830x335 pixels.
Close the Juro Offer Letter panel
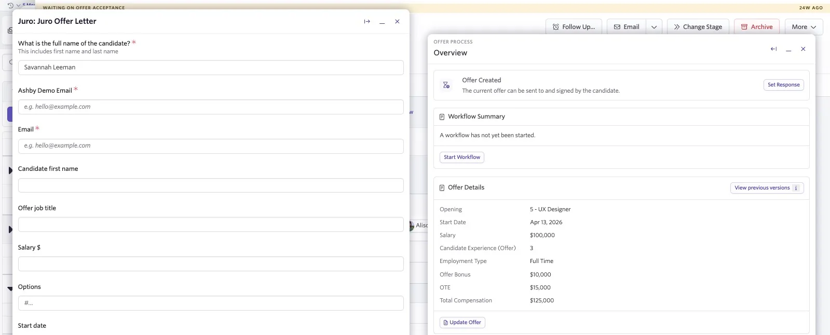point(397,22)
